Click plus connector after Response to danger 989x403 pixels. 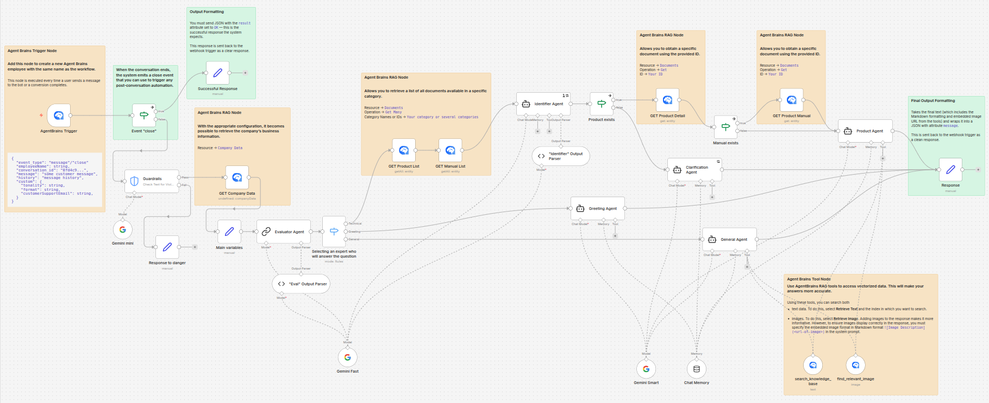tap(195, 247)
